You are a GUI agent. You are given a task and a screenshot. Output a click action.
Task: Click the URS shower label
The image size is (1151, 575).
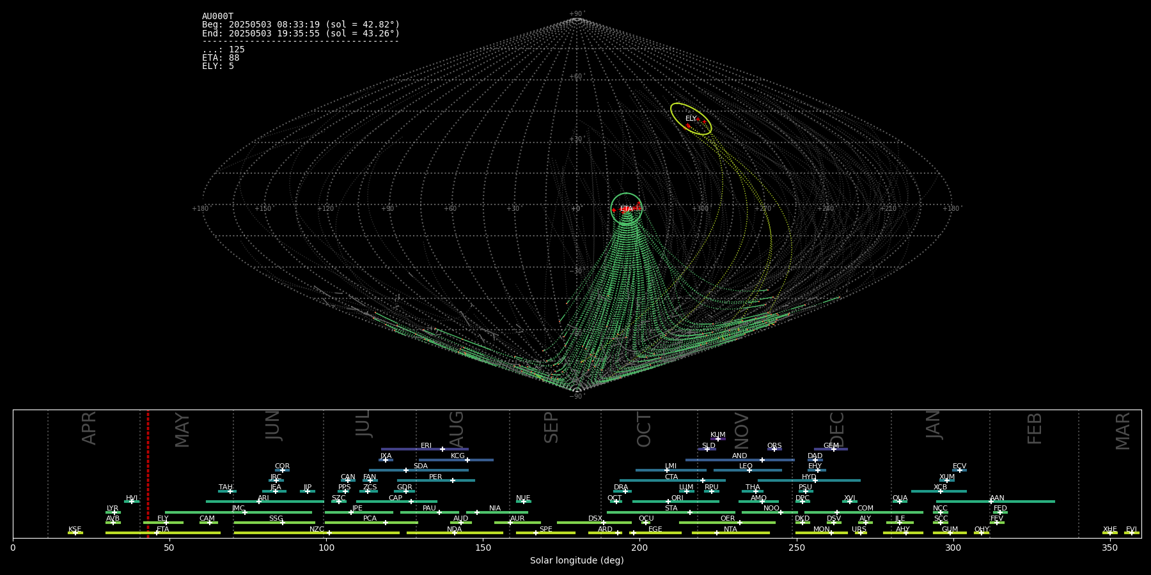[x=859, y=530]
